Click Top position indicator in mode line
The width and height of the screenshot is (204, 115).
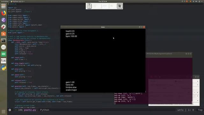point(200,110)
